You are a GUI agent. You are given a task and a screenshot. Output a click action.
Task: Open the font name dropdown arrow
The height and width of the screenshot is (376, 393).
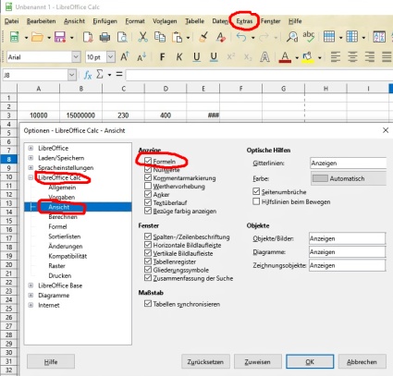tap(76, 57)
